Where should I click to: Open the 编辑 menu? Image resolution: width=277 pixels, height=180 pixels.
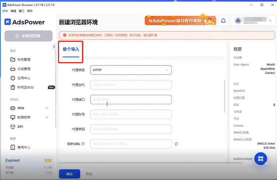point(13,11)
